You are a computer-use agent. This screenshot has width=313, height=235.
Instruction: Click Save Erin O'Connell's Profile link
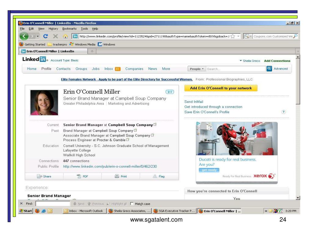coord(207,112)
